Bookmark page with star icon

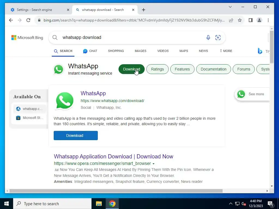(x=240, y=20)
